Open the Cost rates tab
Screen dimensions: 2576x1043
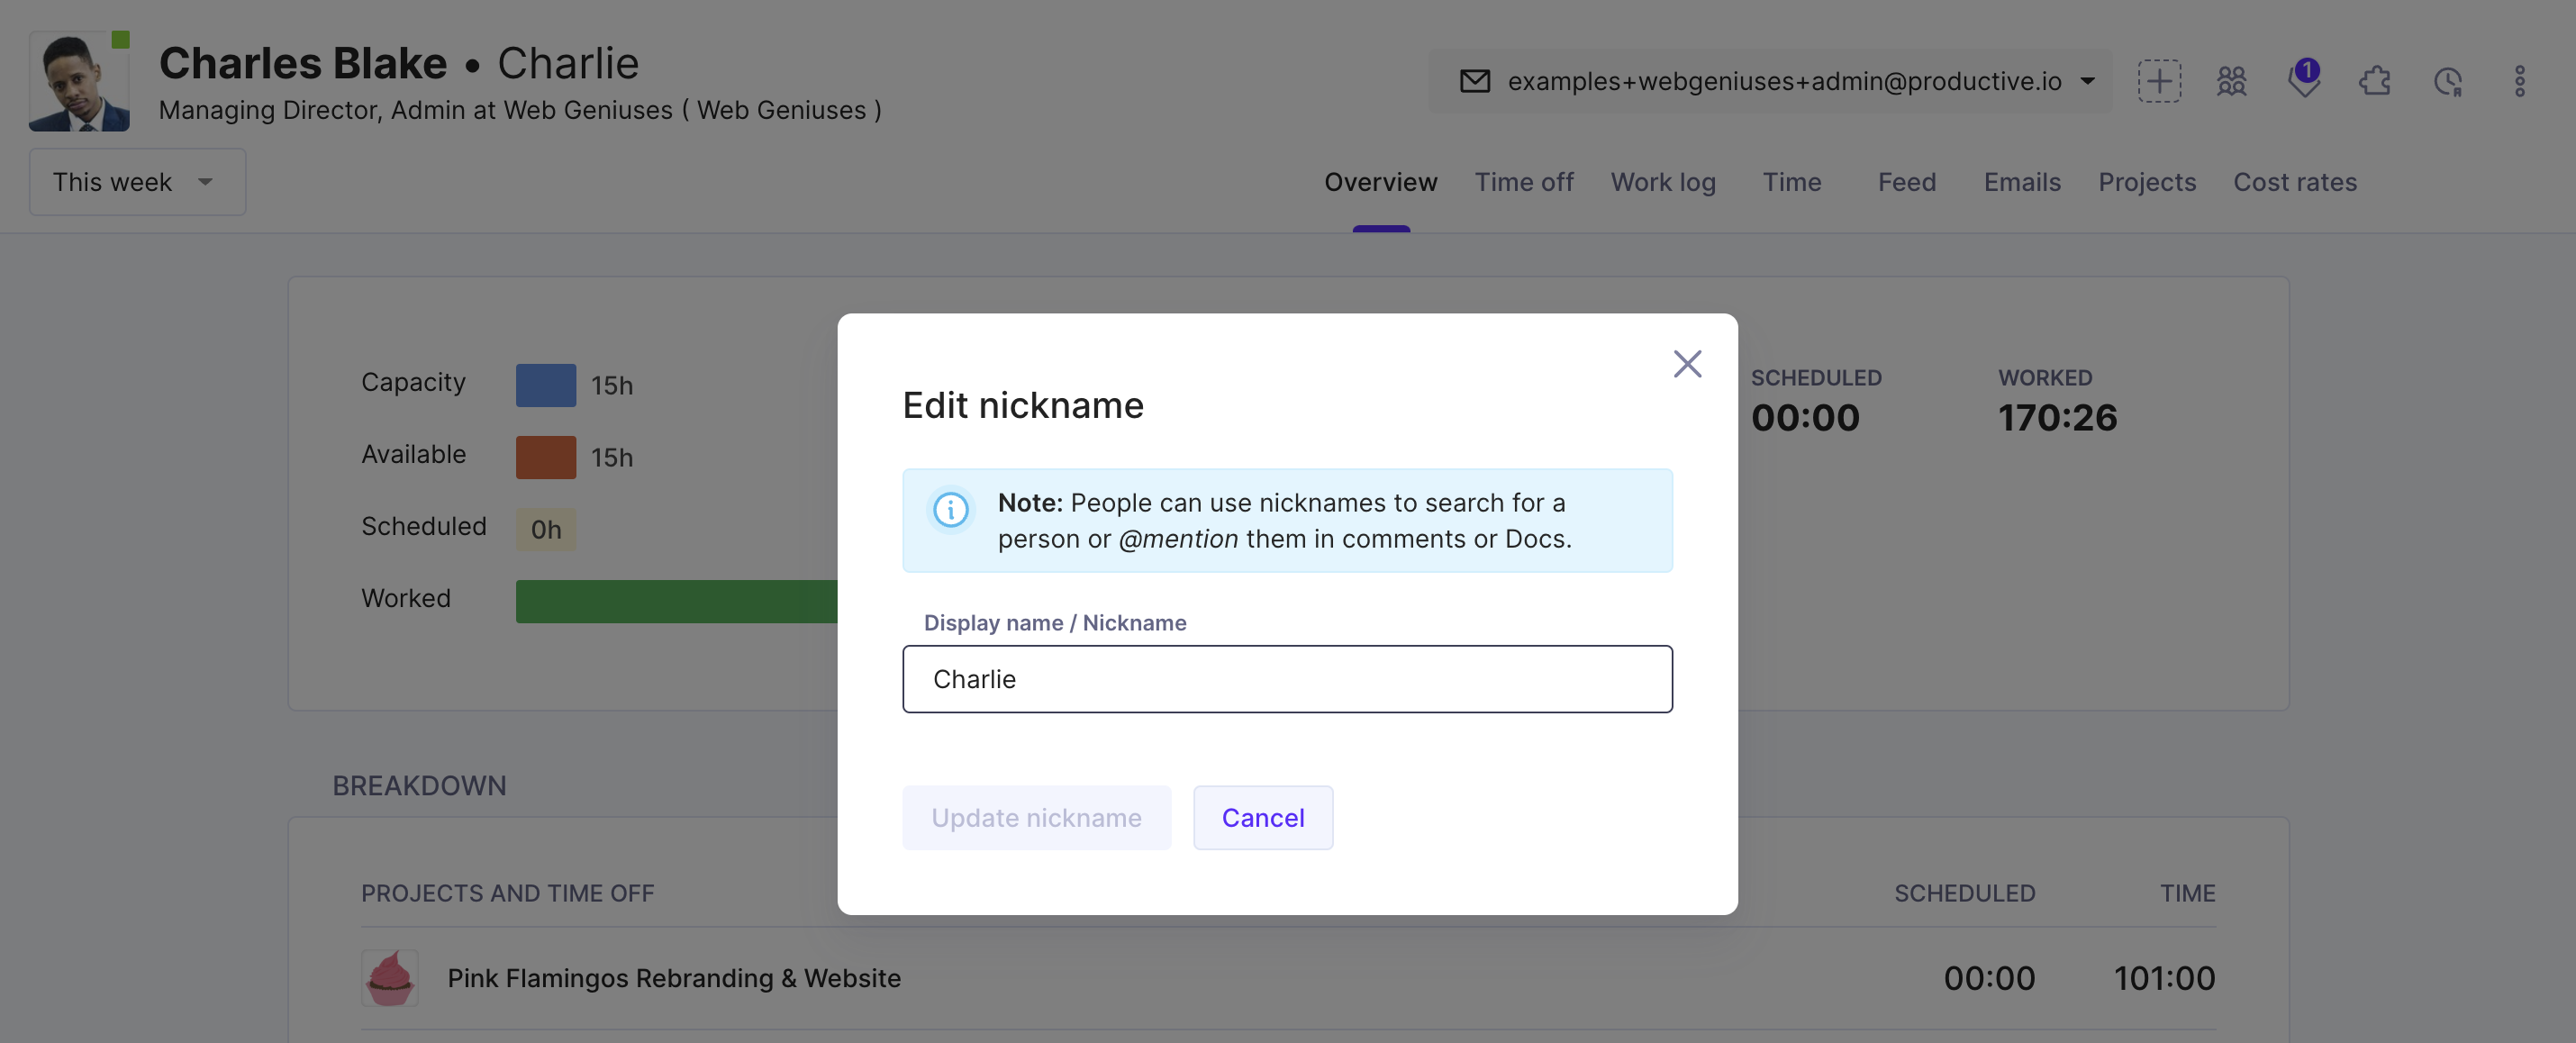(x=2295, y=182)
